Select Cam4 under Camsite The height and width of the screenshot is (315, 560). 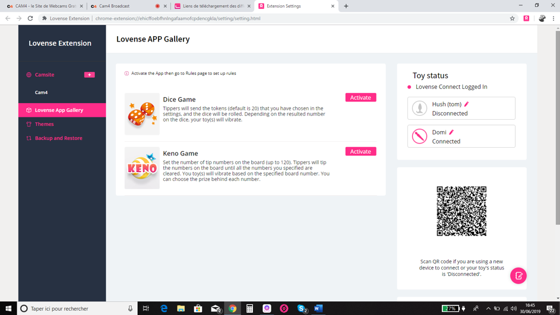(x=41, y=93)
